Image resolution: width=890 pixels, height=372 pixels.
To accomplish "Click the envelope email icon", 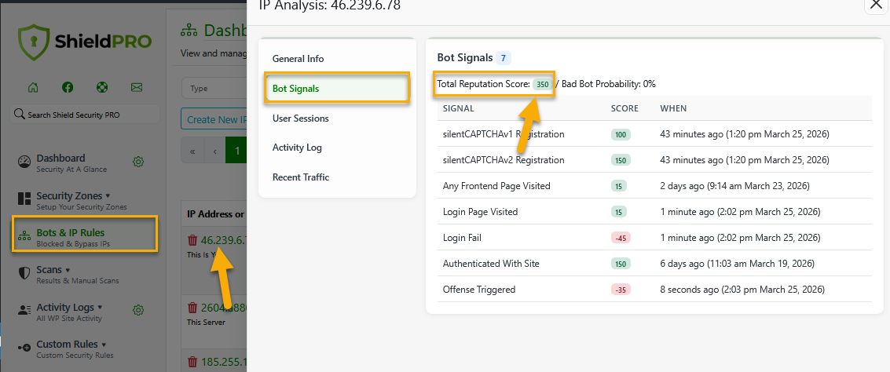I will (x=136, y=87).
